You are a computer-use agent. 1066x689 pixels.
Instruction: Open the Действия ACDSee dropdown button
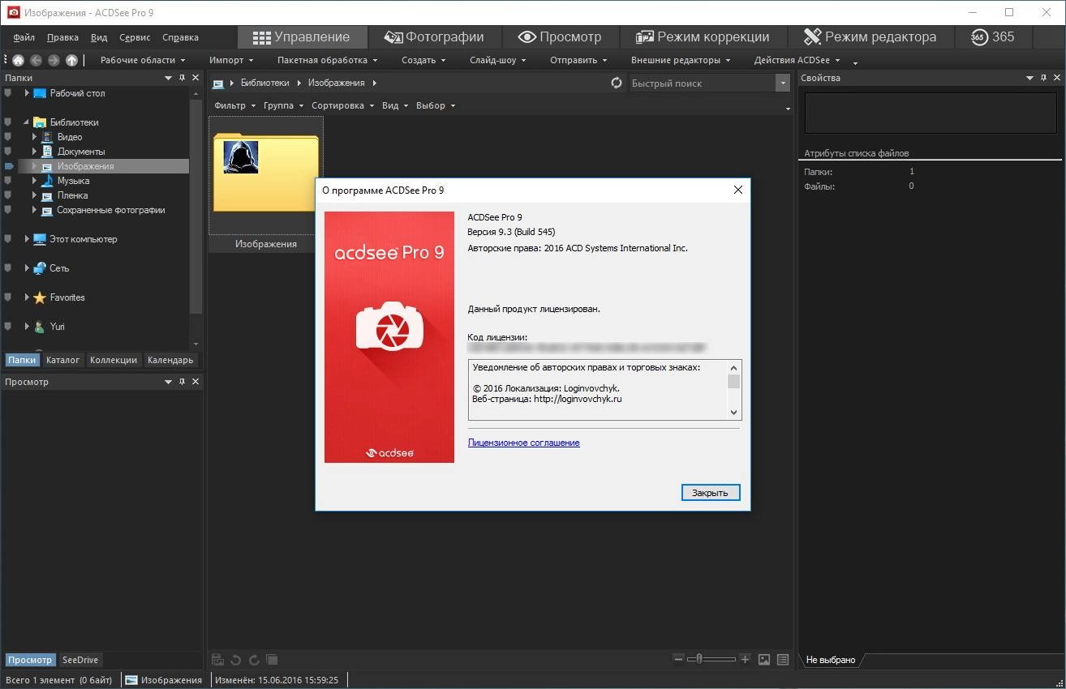[797, 60]
